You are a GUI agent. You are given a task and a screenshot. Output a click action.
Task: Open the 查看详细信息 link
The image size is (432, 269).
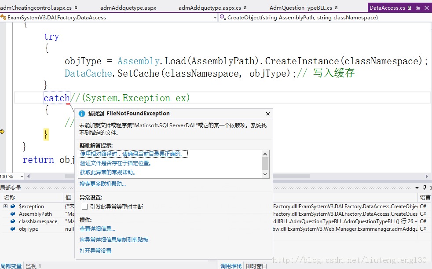97,229
